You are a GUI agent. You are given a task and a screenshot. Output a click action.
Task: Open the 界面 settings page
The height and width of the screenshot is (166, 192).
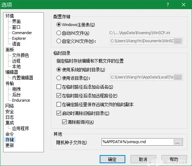[x=16, y=21]
